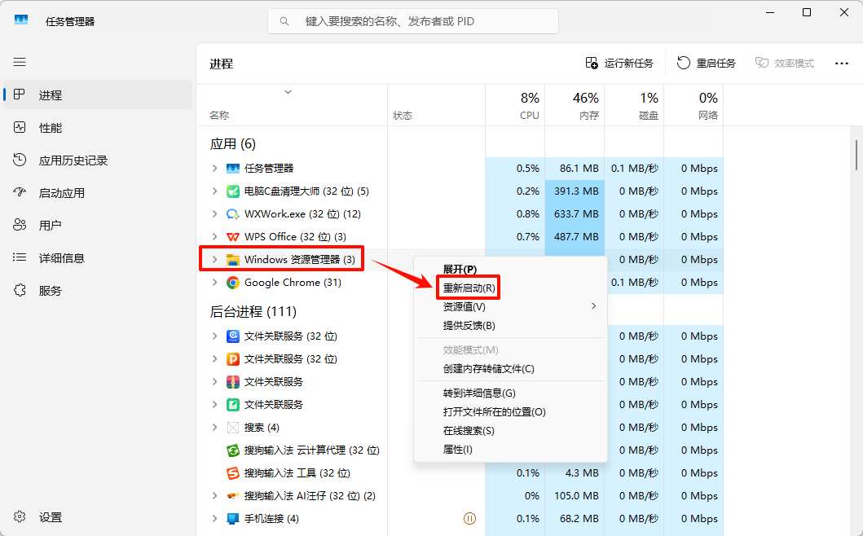863x536 pixels.
Task: Expand the Windows 资源管理器 group
Action: pos(214,259)
